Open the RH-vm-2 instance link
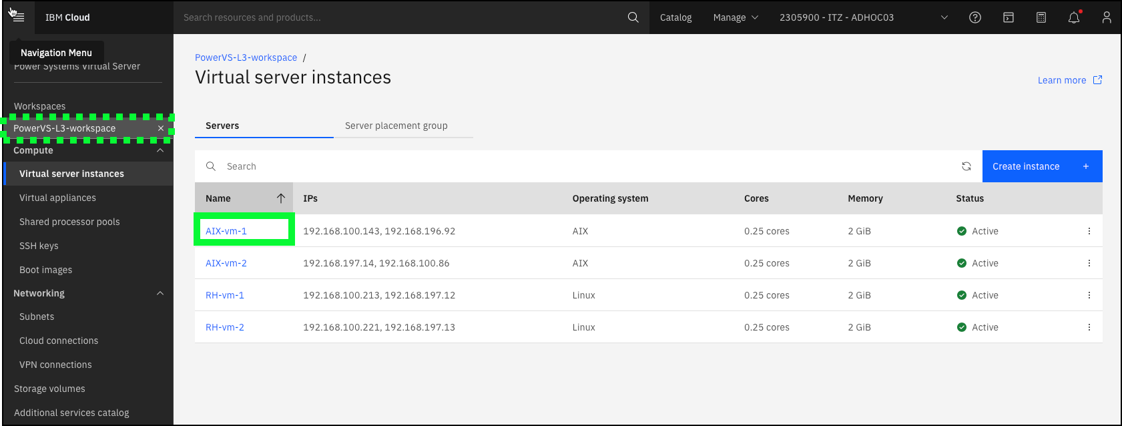1122x426 pixels. click(x=225, y=327)
